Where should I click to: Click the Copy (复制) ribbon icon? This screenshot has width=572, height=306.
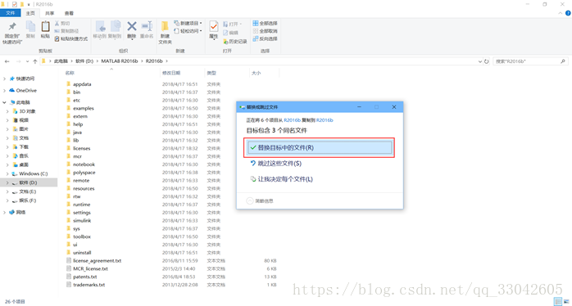point(30,27)
